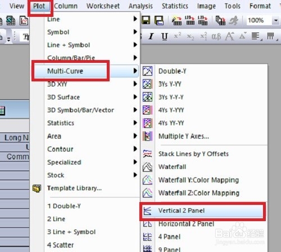
Task: Select recent plot 4 Scatter
Action: [x=61, y=245]
